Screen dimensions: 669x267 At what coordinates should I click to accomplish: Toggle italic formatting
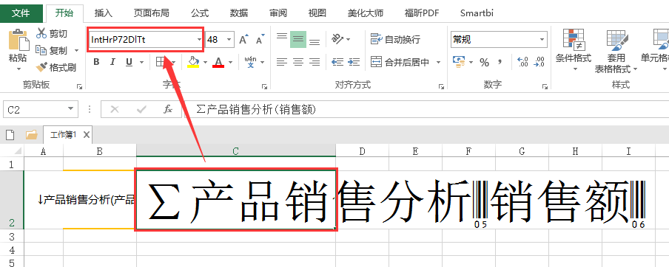112,63
